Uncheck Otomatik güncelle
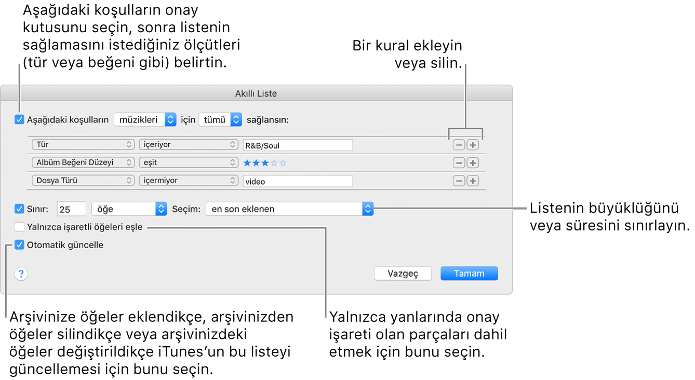This screenshot has height=380, width=695. pyautogui.click(x=20, y=245)
